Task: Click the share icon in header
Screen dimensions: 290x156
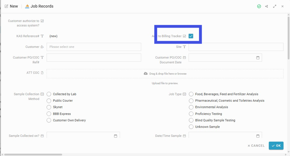Action: coord(266,6)
